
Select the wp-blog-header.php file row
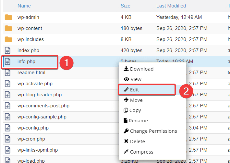coord(40,95)
